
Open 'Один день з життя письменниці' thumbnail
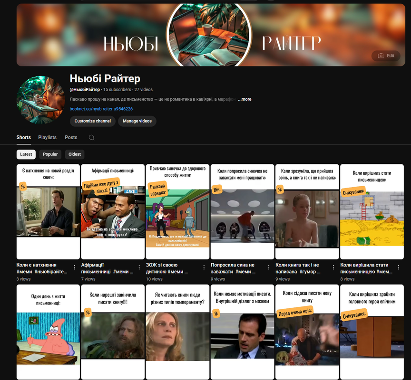pyautogui.click(x=48, y=332)
